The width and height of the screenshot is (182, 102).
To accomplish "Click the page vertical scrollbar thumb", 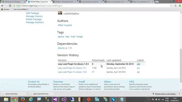I will pos(181,65).
